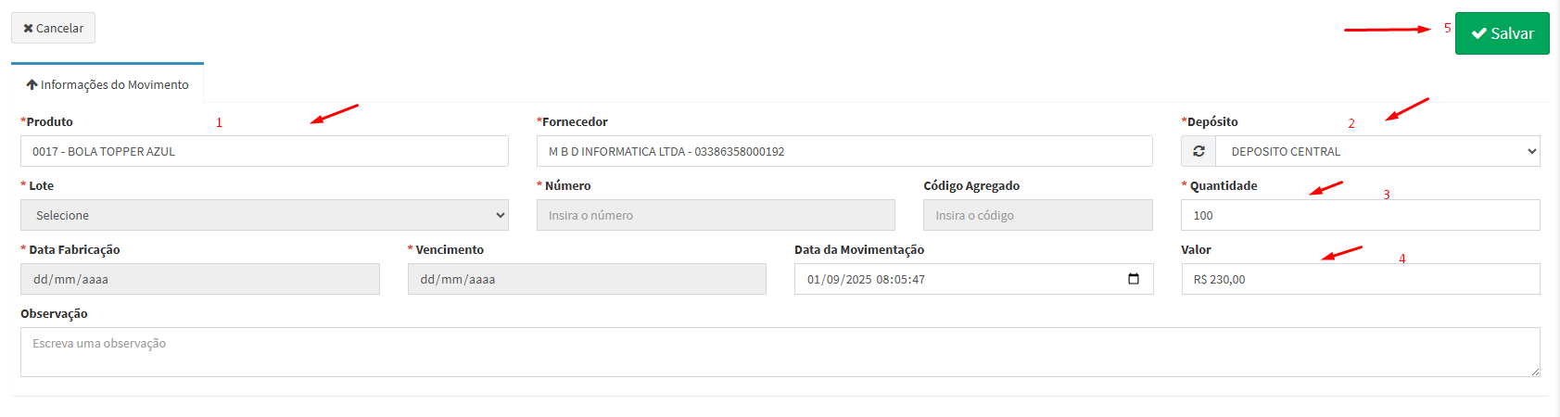Select the Código Agregado field
The image size is (1560, 417).
1037,215
